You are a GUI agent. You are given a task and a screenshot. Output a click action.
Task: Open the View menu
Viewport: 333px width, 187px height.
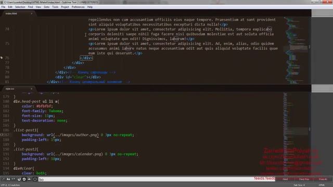point(38,7)
